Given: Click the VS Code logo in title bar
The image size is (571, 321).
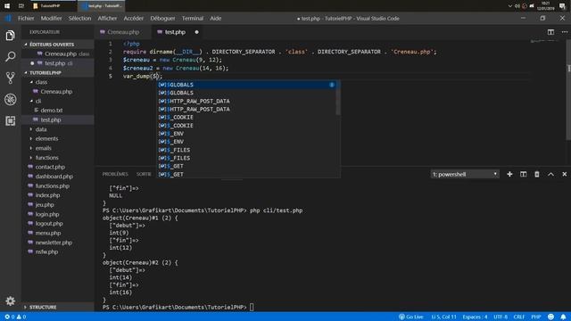Looking at the screenshot, I should (x=8, y=18).
